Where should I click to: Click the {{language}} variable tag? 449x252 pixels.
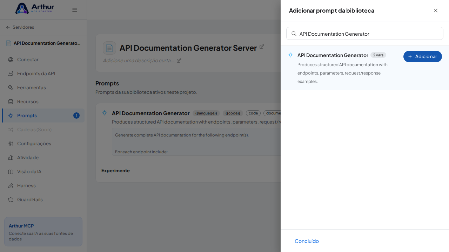[x=206, y=113]
